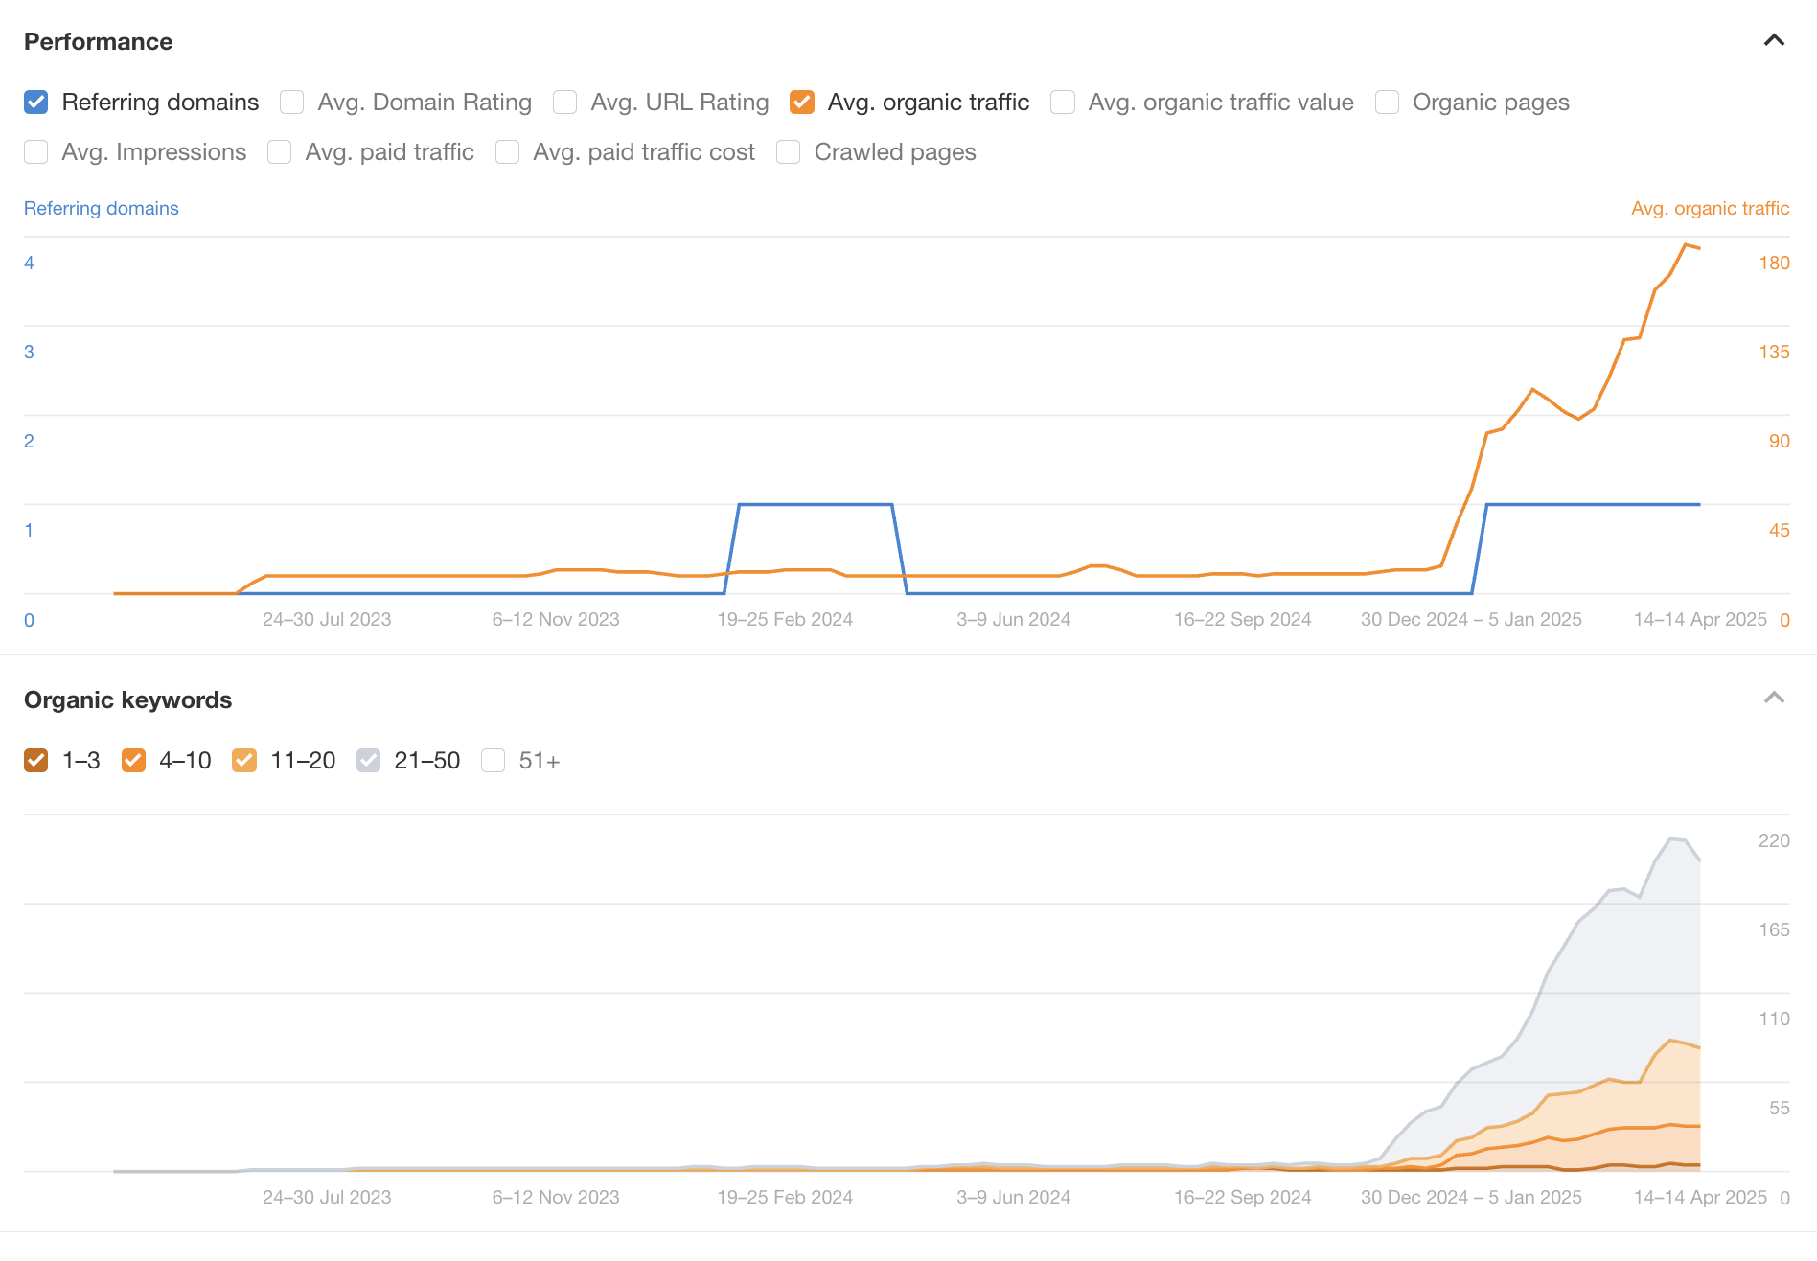
Task: Toggle off the 4–10 keyword range
Action: coord(133,761)
